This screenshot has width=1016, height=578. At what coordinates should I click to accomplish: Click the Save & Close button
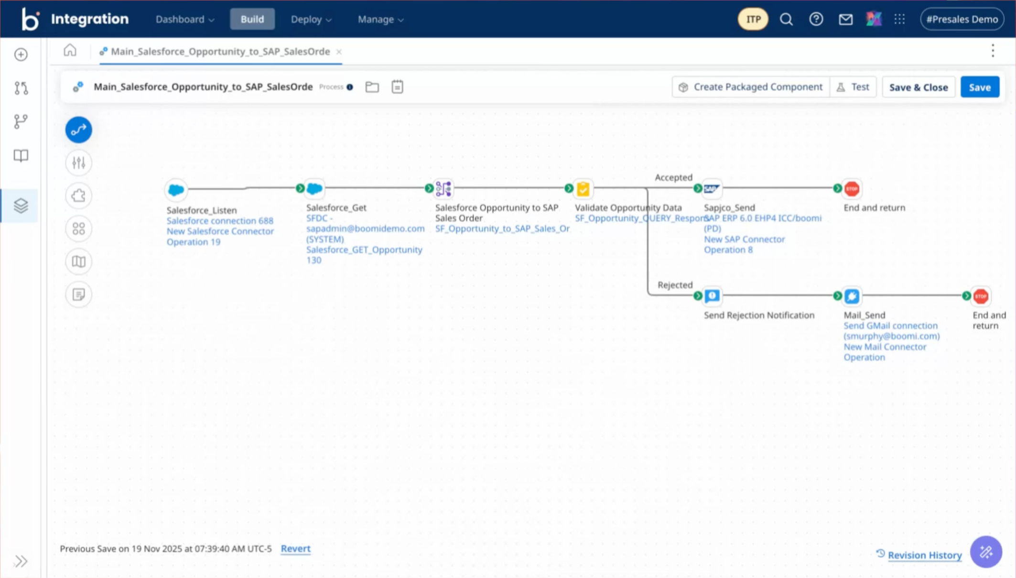tap(918, 87)
